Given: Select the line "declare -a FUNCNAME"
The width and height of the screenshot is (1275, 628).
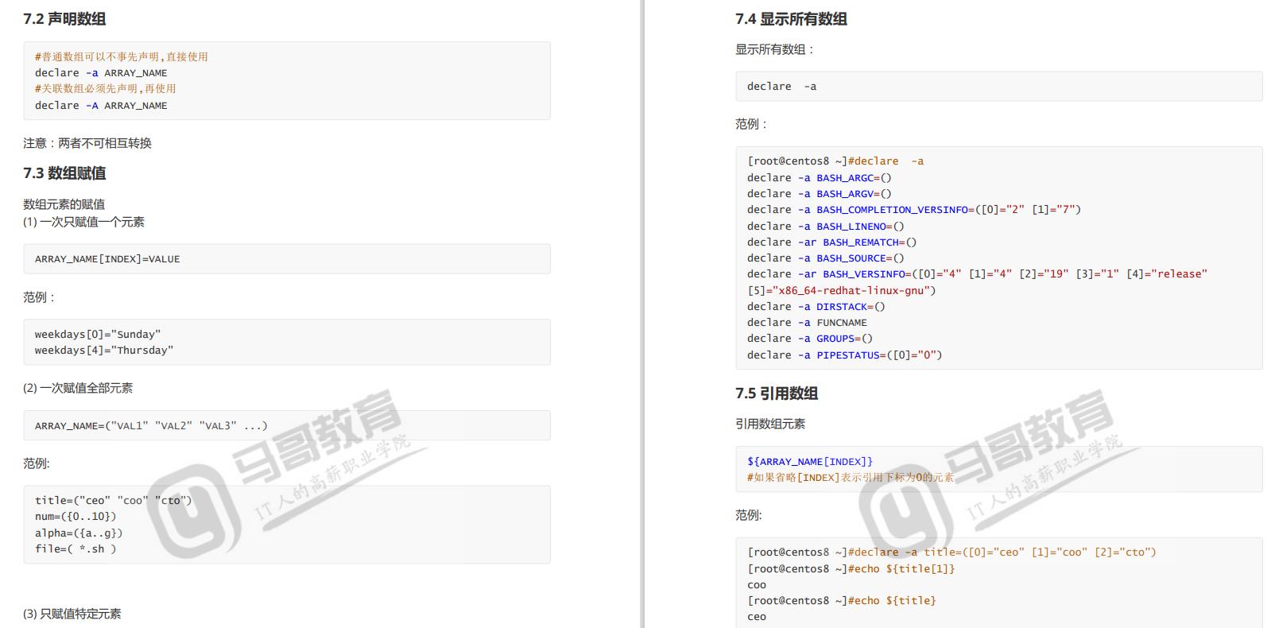Looking at the screenshot, I should [807, 323].
